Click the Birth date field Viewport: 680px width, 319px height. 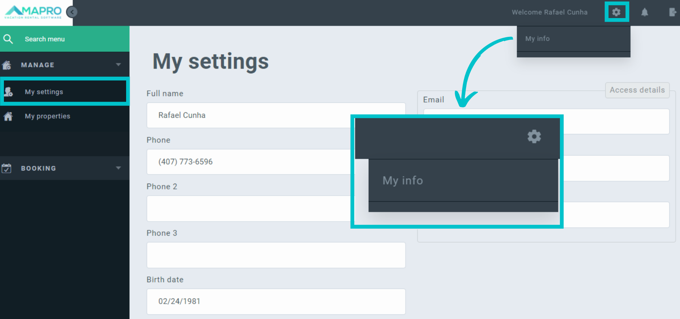point(276,301)
